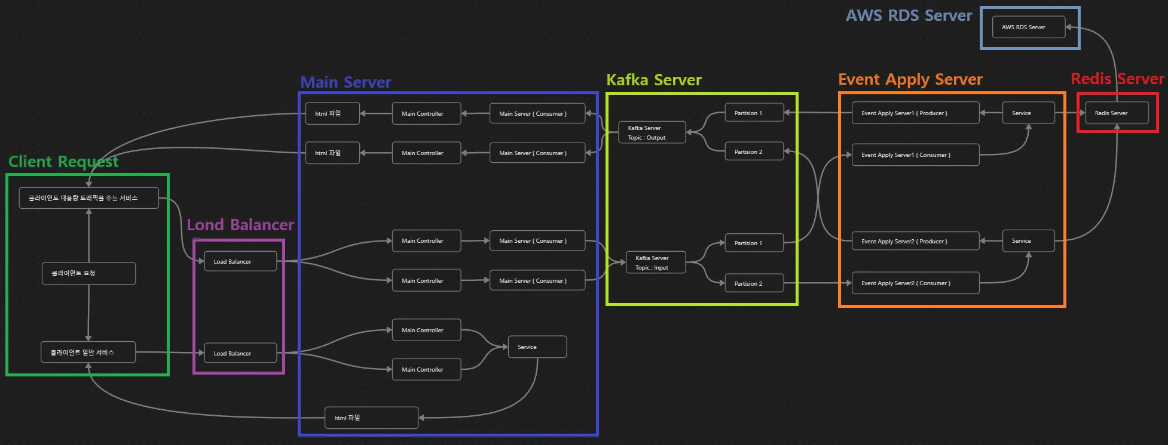Select the Kafka Server Topic : Input node
Image resolution: width=1168 pixels, height=445 pixels.
[655, 263]
